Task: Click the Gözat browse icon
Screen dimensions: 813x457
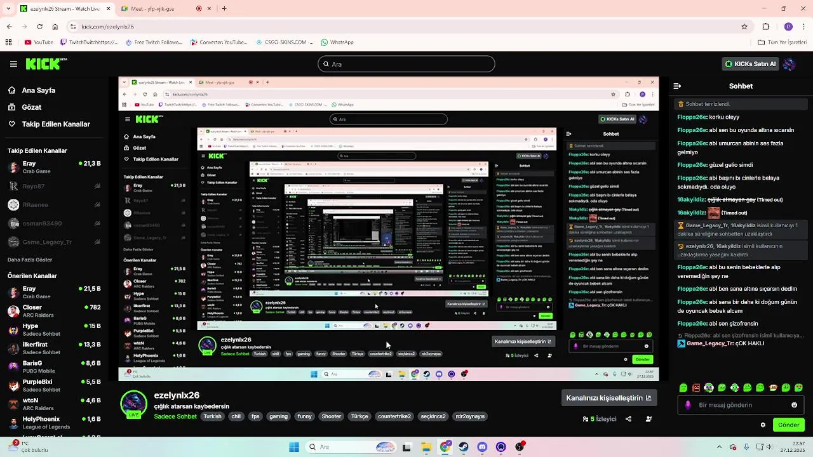Action: [11, 107]
